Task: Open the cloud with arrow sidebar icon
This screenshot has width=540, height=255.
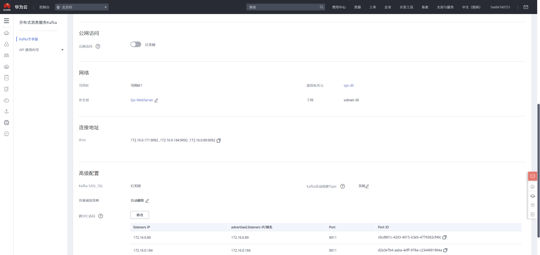Action: click(x=6, y=100)
